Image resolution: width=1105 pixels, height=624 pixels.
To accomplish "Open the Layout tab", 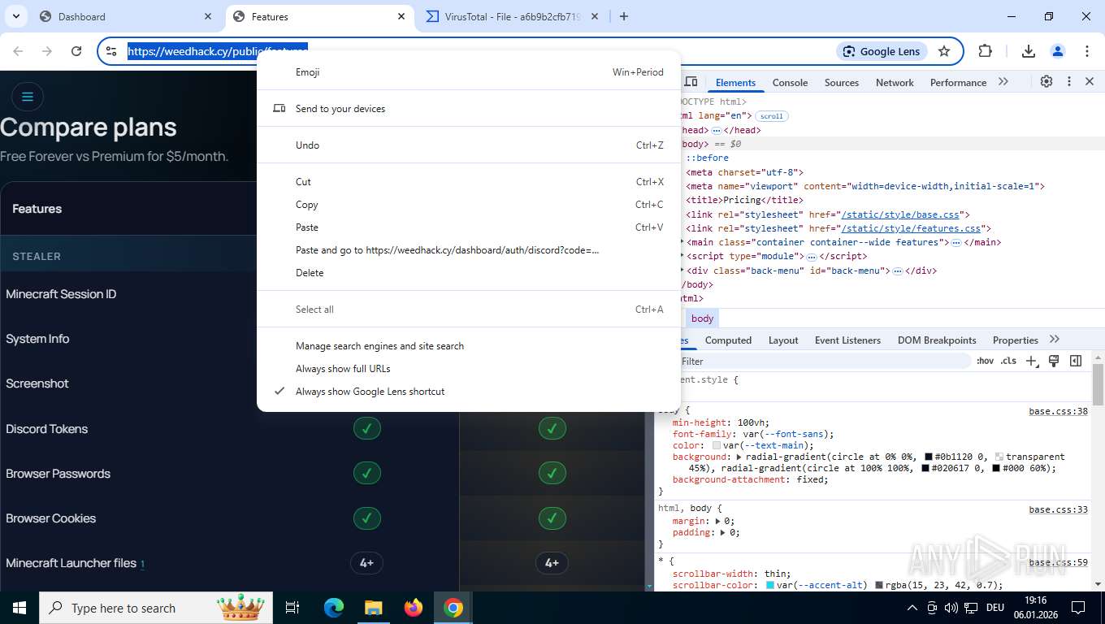I will point(783,340).
